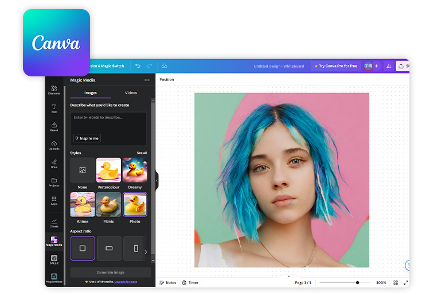Image resolution: width=430 pixels, height=295 pixels.
Task: Click the Position toolbar option
Action: (167, 80)
